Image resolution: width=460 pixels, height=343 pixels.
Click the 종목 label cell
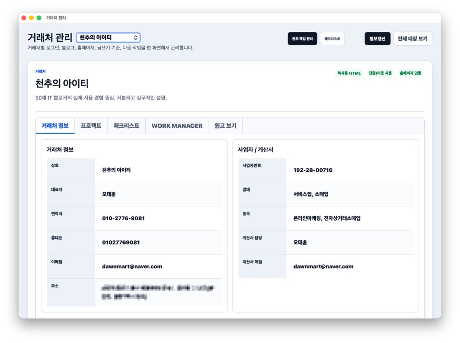(x=262, y=218)
